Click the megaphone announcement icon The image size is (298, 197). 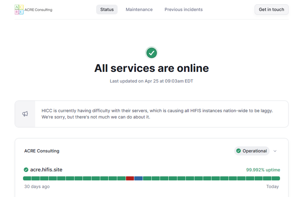point(25,114)
